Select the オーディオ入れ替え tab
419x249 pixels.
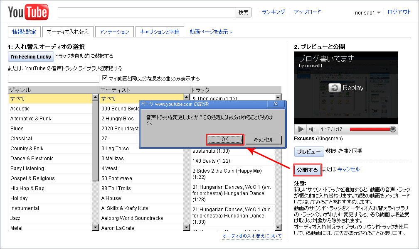(x=68, y=32)
